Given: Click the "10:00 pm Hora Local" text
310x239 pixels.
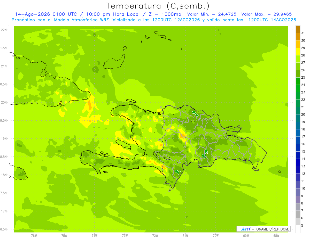Looking at the screenshot, I should point(113,14).
